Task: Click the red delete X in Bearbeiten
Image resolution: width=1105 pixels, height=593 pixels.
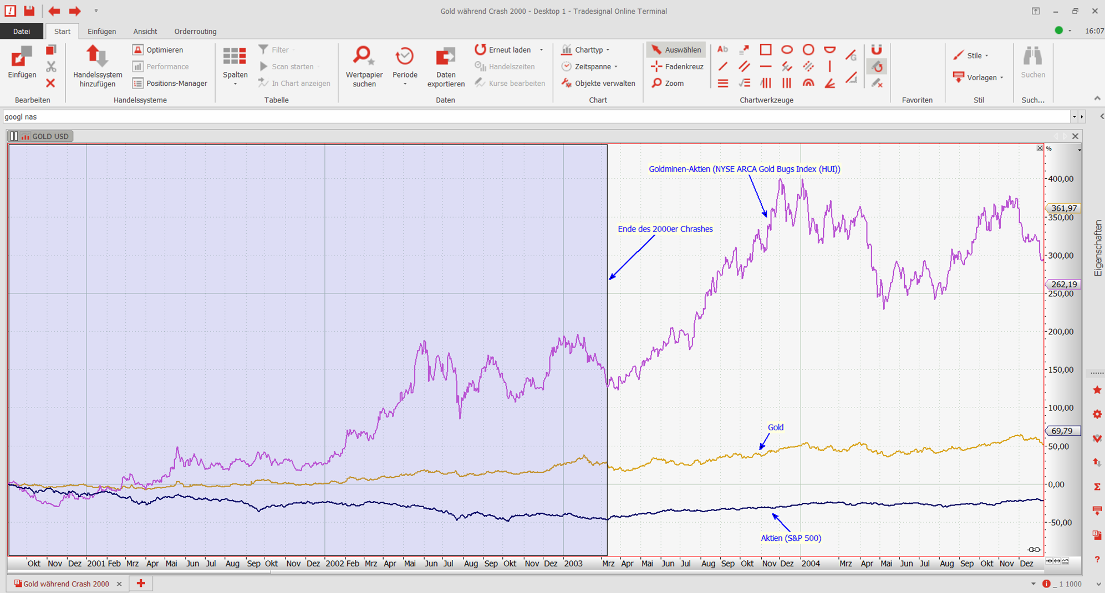Action: [x=50, y=83]
